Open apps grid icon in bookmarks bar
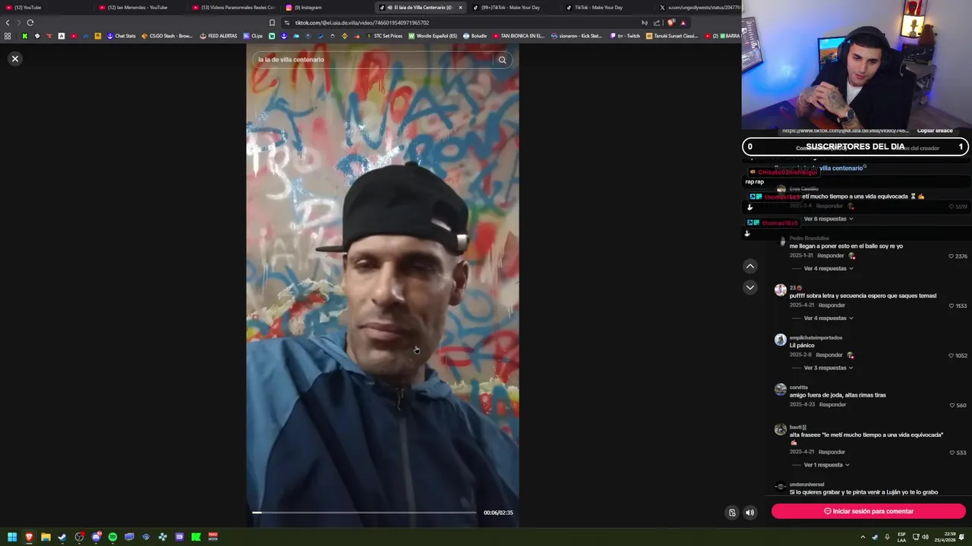 (x=8, y=36)
